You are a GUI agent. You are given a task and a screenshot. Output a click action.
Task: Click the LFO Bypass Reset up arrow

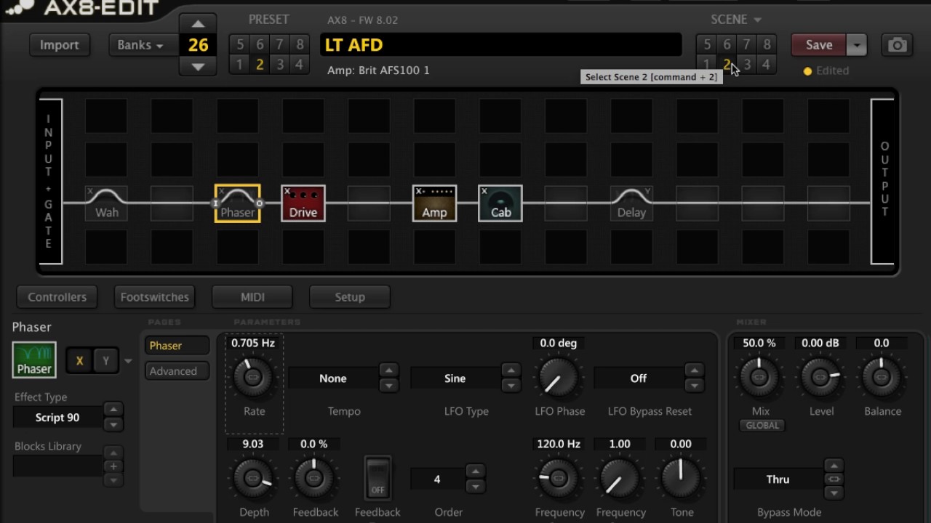[695, 370]
